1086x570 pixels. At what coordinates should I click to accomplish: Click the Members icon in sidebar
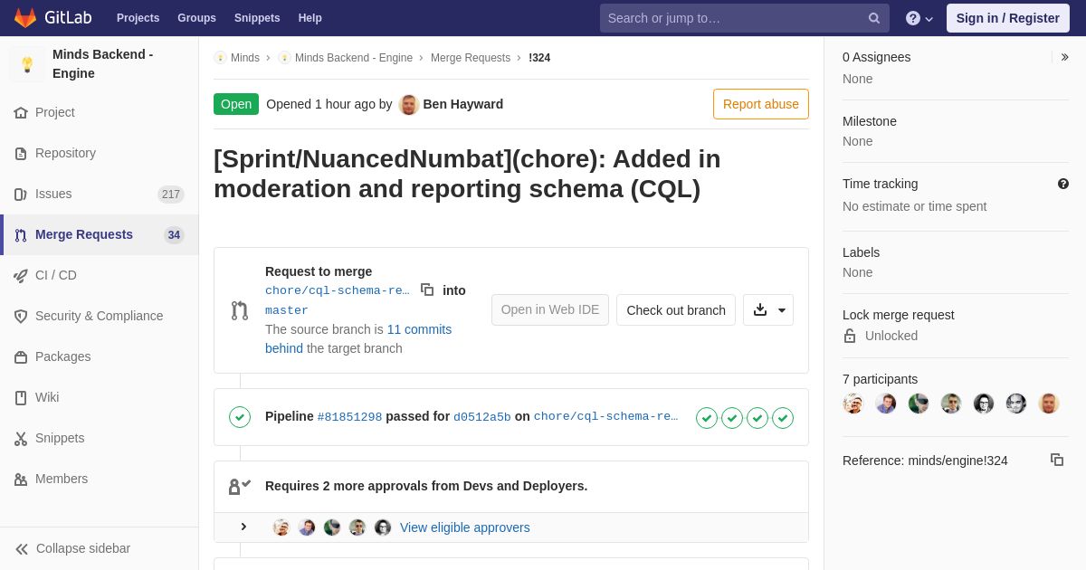click(x=21, y=480)
